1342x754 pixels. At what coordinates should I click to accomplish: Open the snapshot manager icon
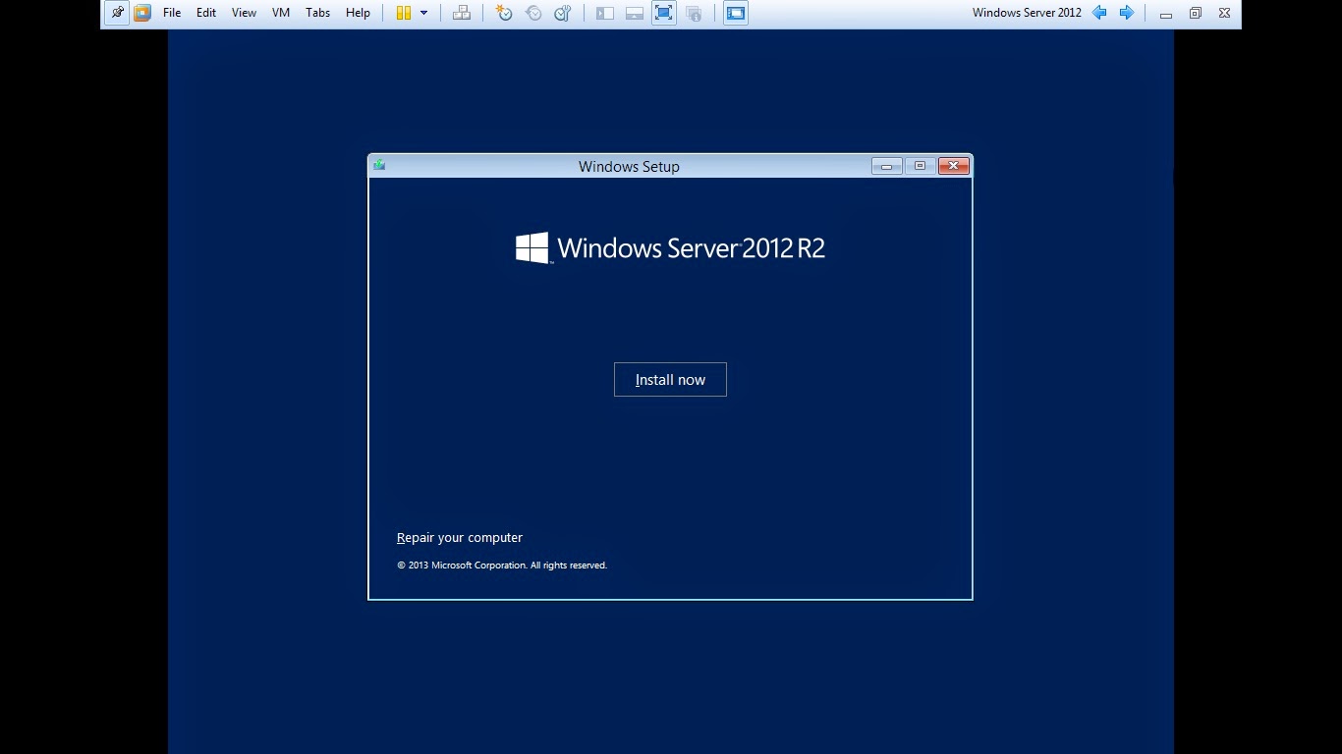pos(563,13)
